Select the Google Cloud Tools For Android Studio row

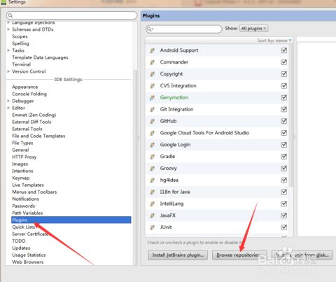pyautogui.click(x=217, y=133)
